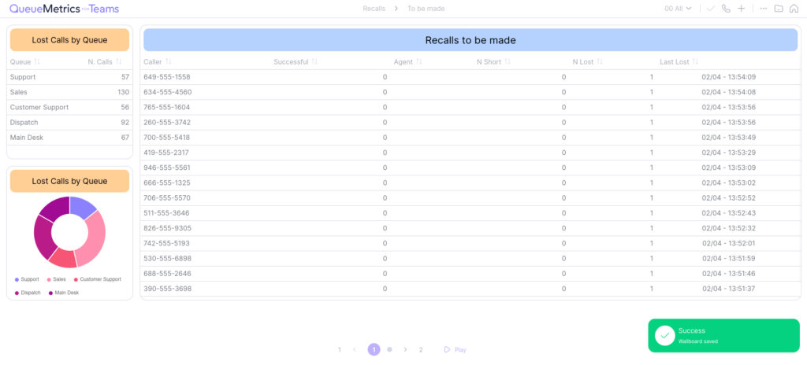Sort Queue column in Lost Calls table
This screenshot has width=807, height=365.
click(x=37, y=61)
